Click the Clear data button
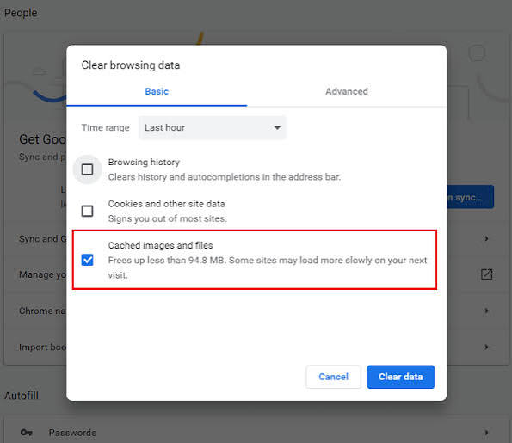 [401, 377]
